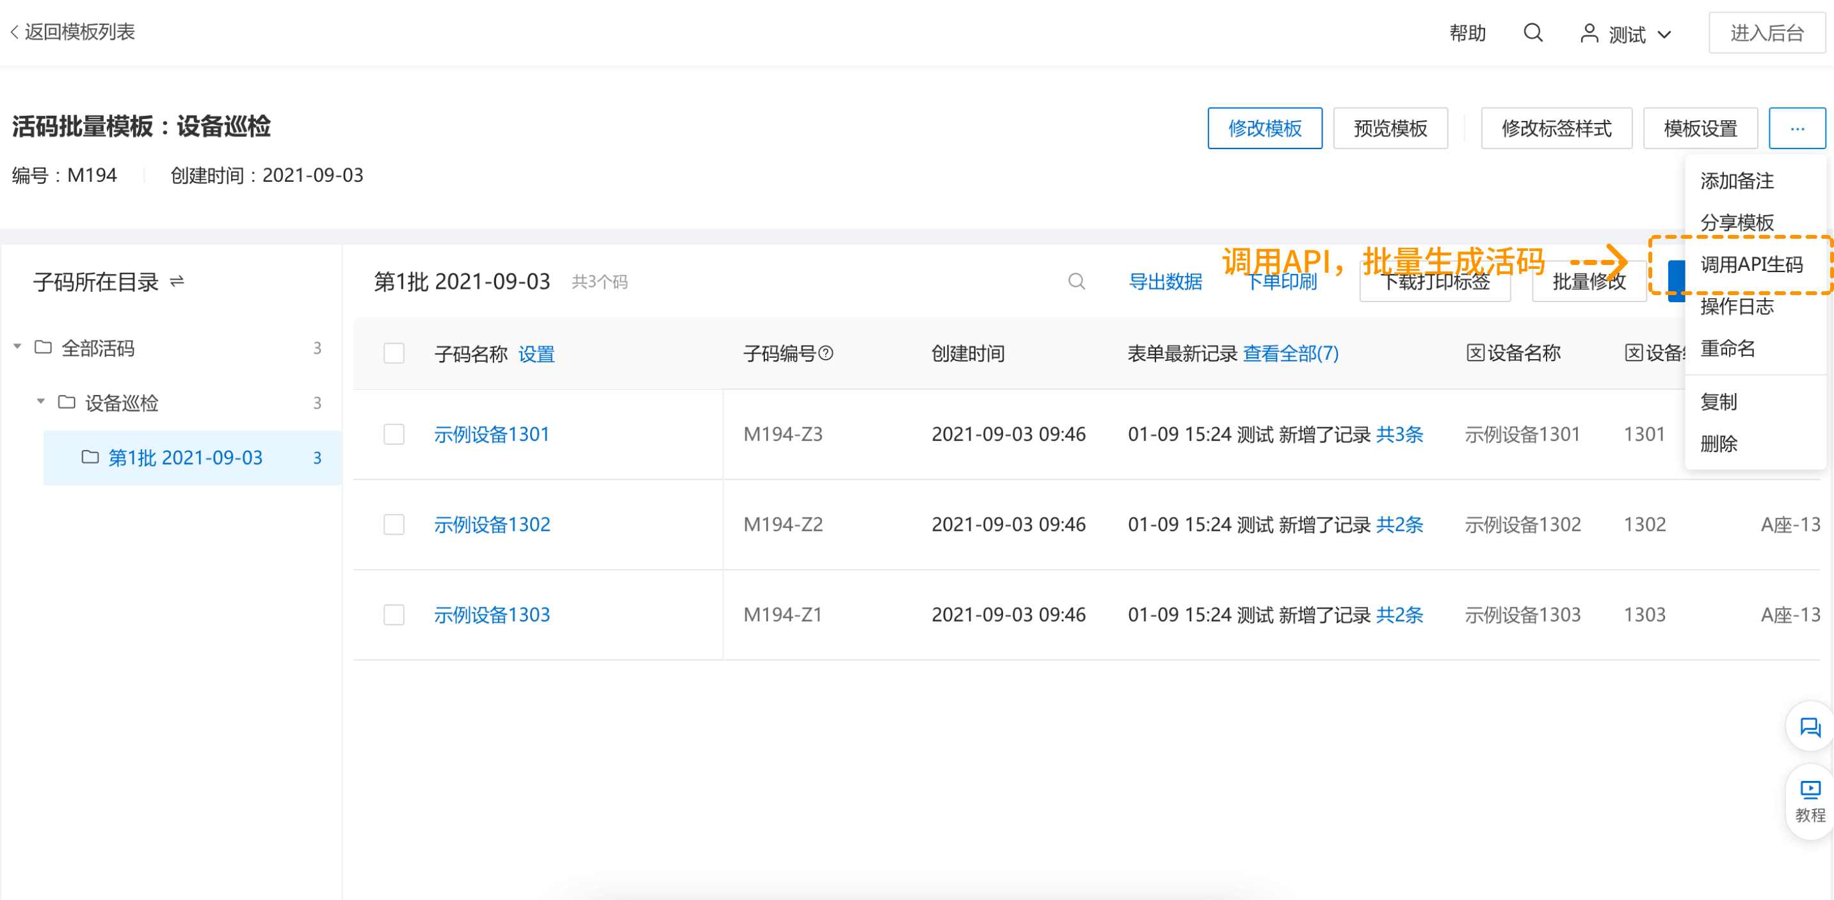This screenshot has height=900, width=1834.
Task: Click the 修改标签样式 button
Action: pos(1556,128)
